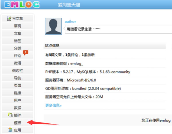Open 评论 comments in sidebar
172x134 pixels.
17,56
